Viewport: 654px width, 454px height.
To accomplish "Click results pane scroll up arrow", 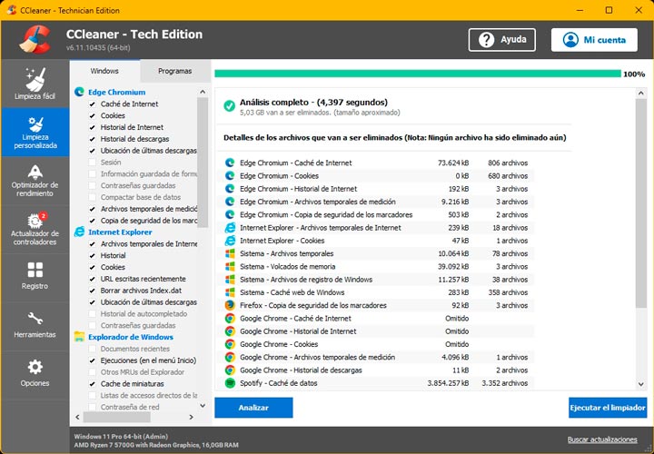I will 641,94.
